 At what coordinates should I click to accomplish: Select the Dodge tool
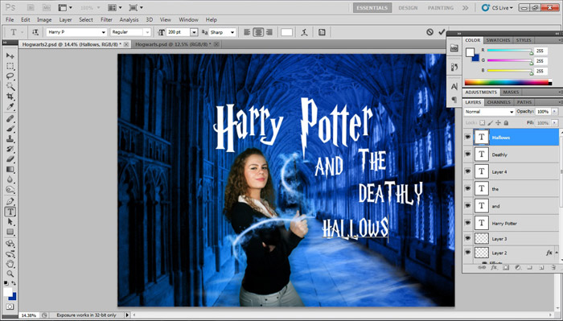(10, 190)
